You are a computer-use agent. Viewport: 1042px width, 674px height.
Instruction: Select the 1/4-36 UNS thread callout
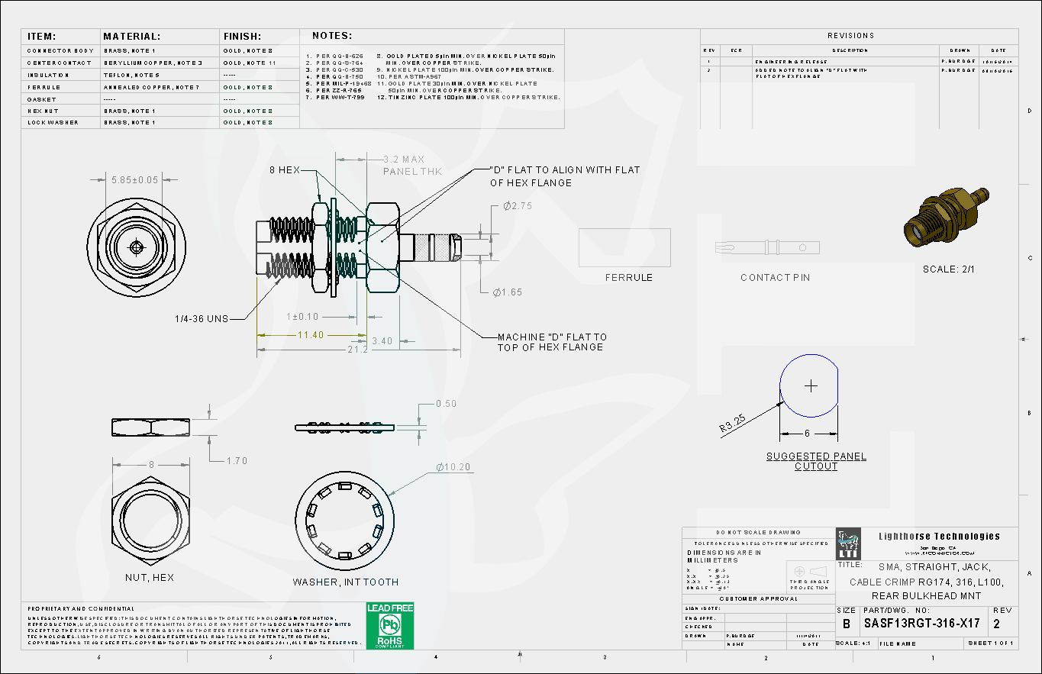202,318
